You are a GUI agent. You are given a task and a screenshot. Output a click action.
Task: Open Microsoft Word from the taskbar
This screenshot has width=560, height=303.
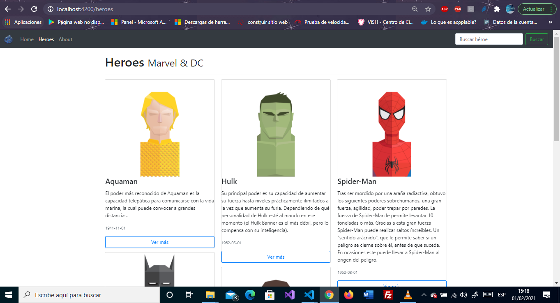368,295
